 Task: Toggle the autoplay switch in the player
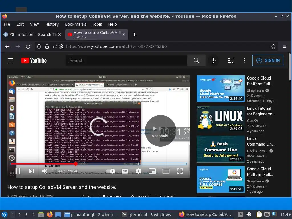(110, 171)
